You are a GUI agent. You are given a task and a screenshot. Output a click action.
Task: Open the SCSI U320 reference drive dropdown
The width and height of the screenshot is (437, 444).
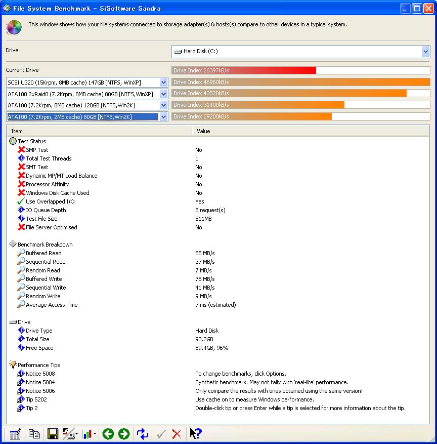(163, 83)
